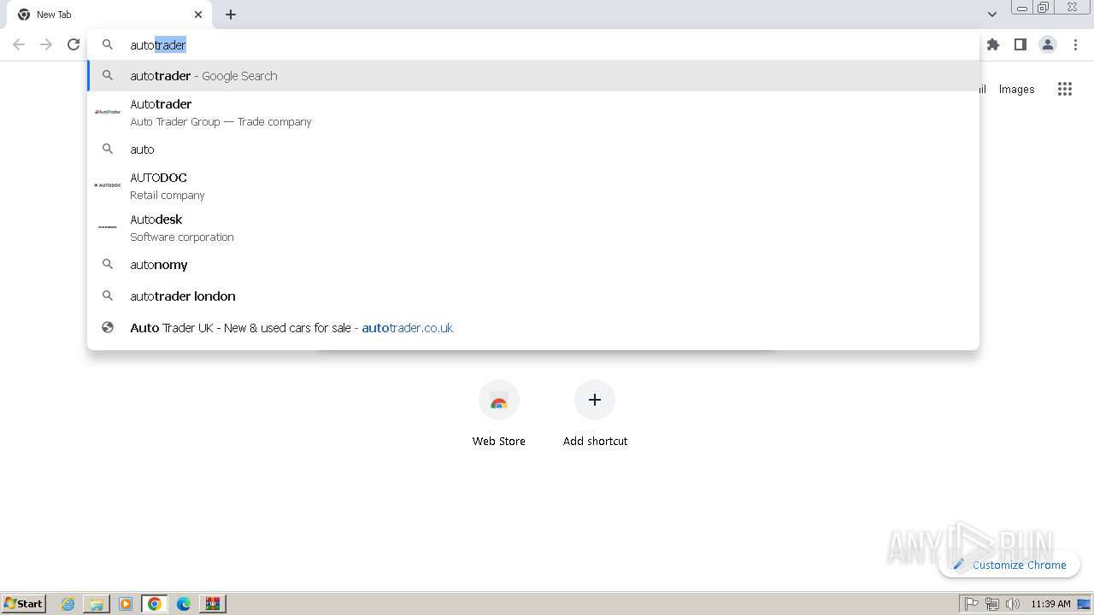This screenshot has height=615, width=1094.
Task: Click the Chrome taskbar icon
Action: point(155,604)
